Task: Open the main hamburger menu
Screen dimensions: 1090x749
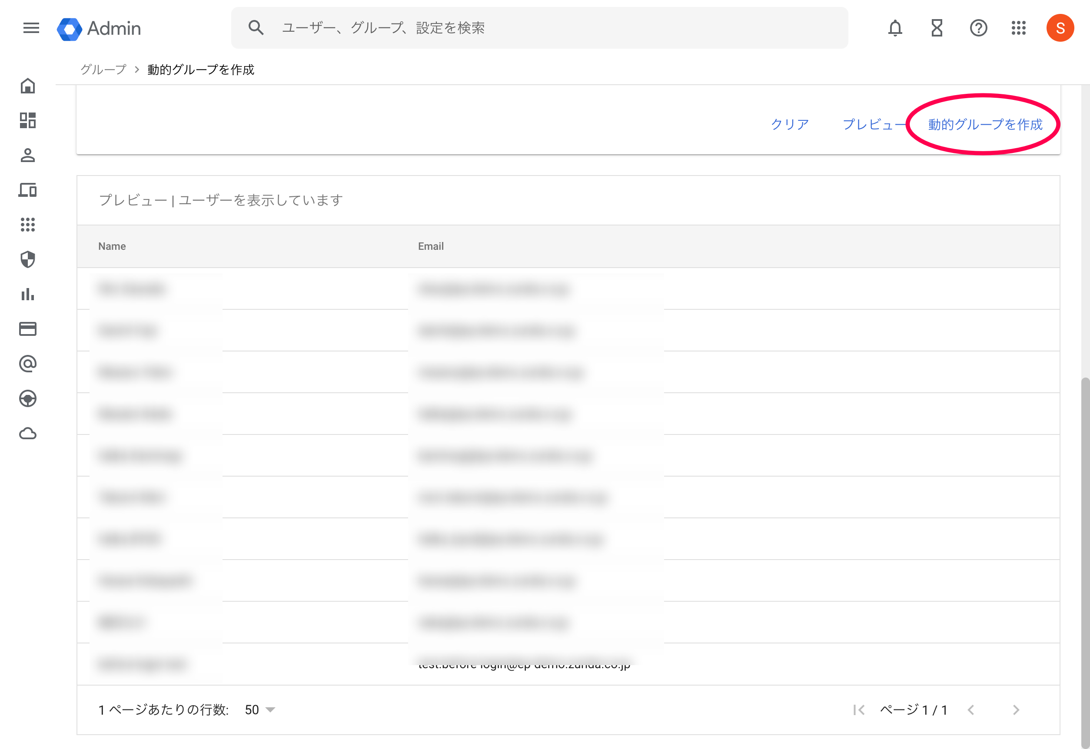Action: [31, 28]
